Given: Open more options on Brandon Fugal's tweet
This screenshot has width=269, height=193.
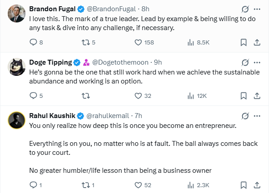Looking at the screenshot, I should click(x=257, y=9).
